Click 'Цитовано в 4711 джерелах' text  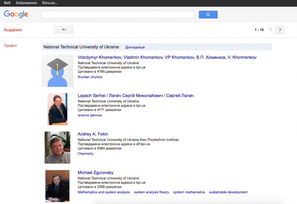pos(99,110)
